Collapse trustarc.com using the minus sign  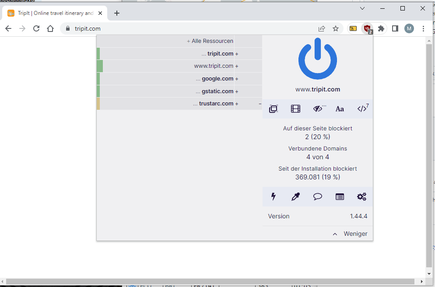coord(259,104)
